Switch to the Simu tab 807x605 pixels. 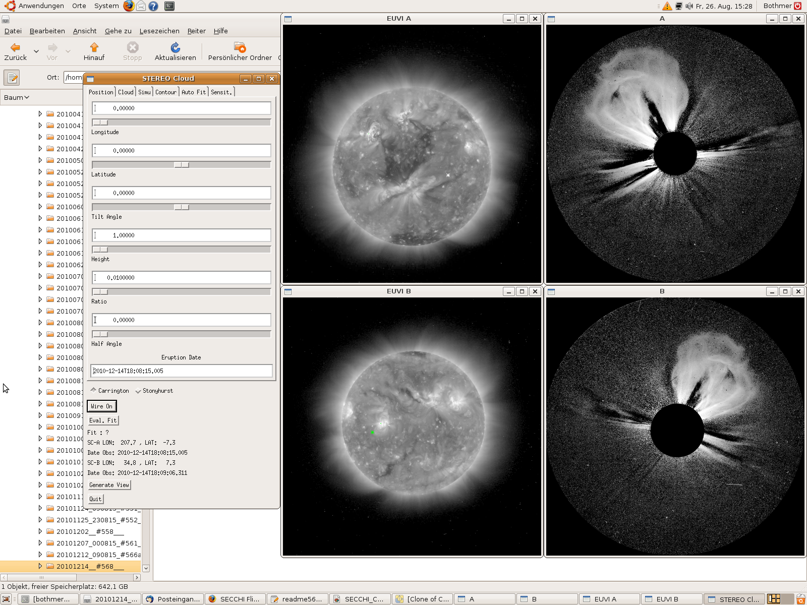pos(144,92)
